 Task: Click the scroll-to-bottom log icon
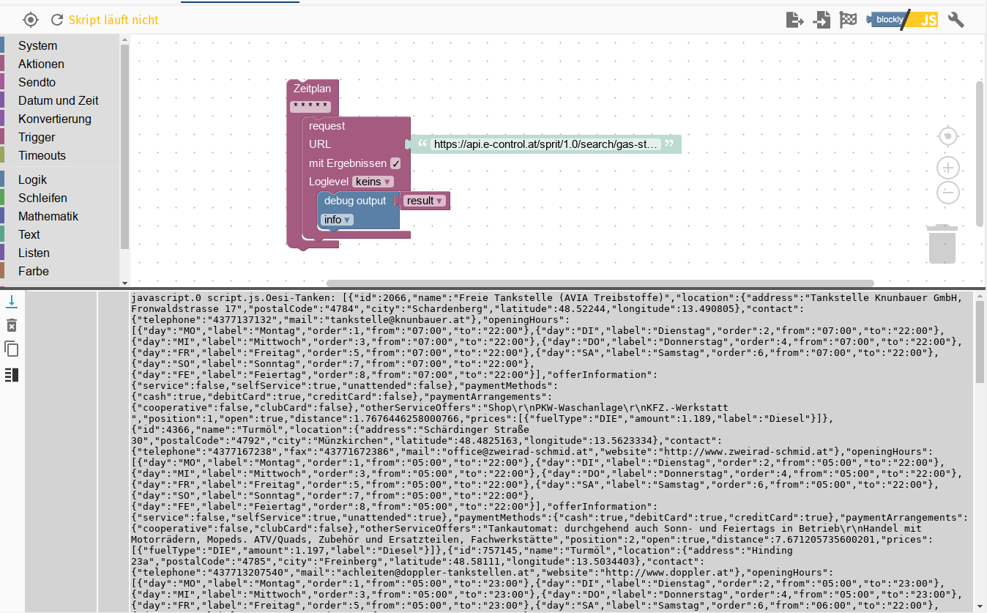12,302
